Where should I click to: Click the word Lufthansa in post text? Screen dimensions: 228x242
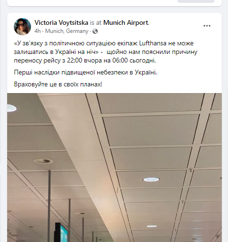pos(153,43)
